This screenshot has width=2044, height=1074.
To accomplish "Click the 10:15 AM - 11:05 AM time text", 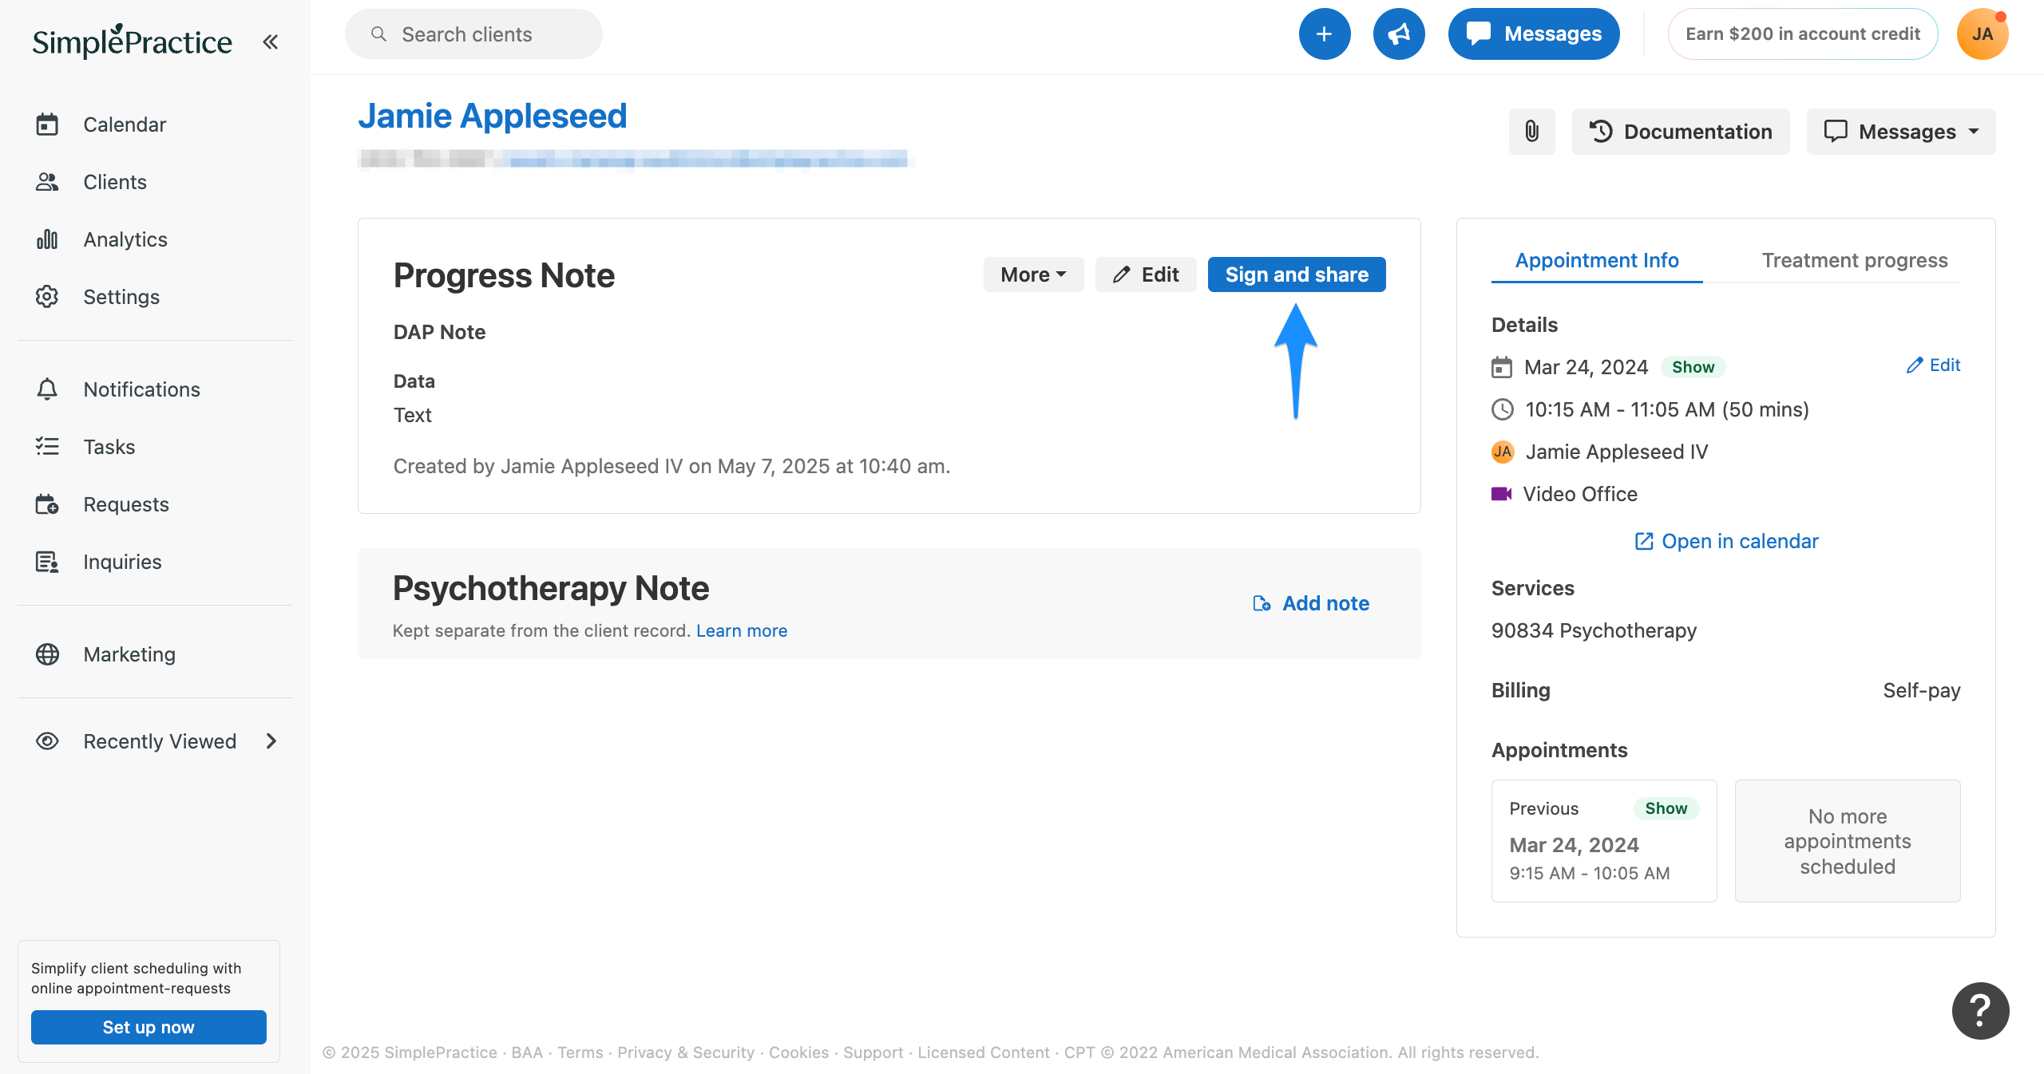I will (1667, 409).
